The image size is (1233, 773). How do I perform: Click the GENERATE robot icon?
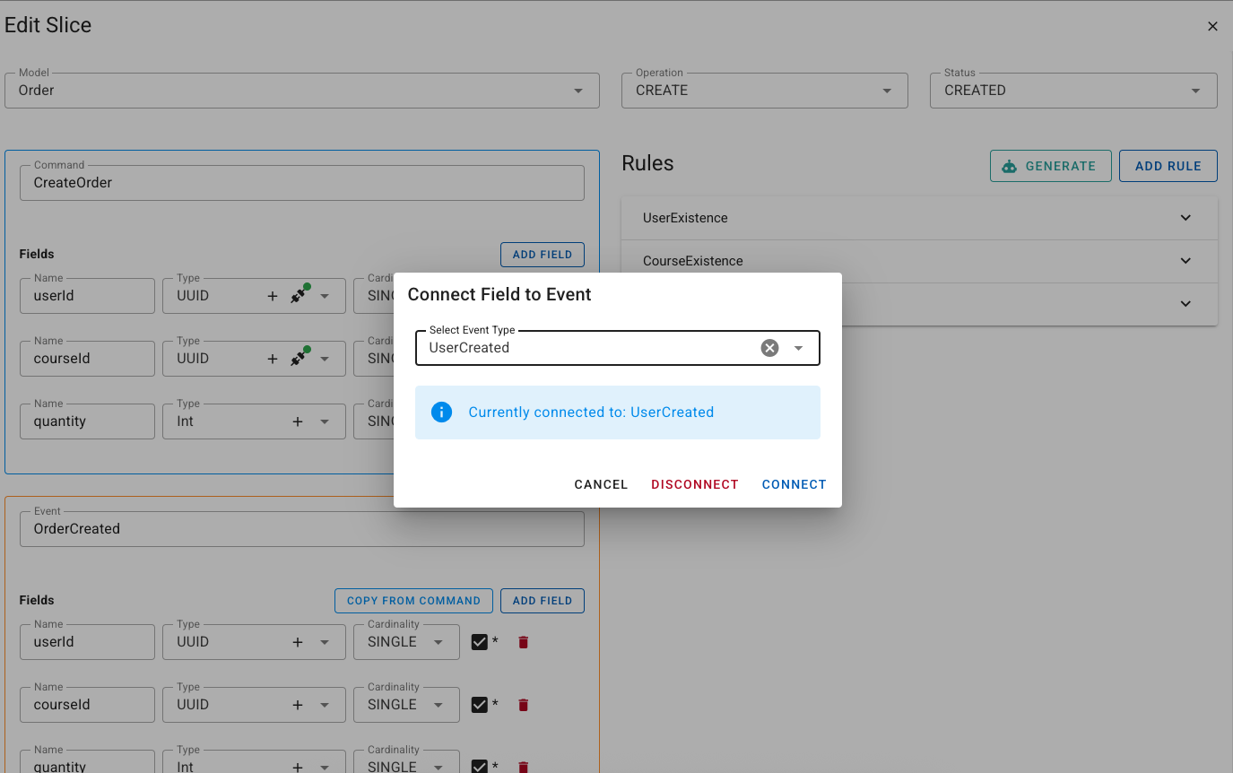tap(1009, 166)
